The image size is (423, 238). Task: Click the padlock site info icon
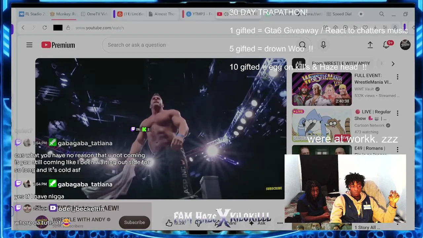68,28
